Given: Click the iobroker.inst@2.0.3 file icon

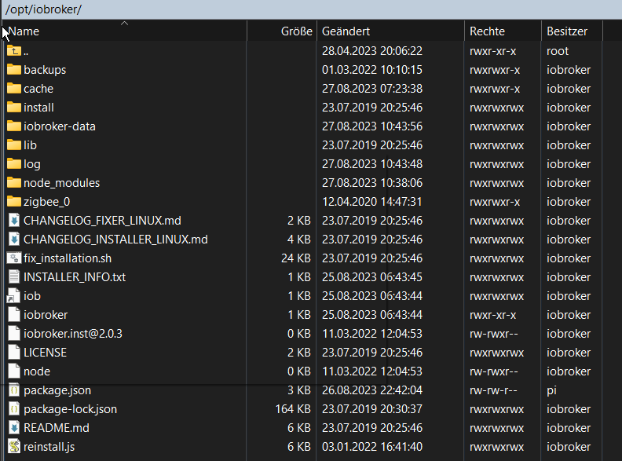Looking at the screenshot, I should [x=14, y=334].
